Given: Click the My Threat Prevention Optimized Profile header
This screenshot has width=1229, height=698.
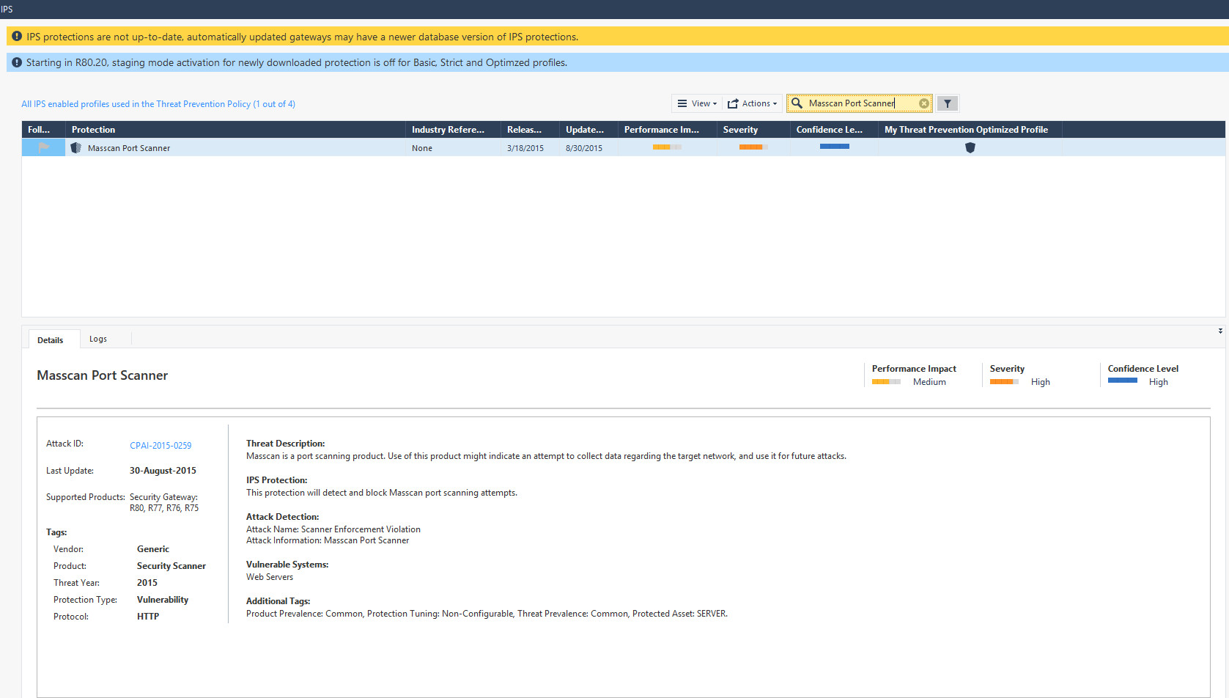Looking at the screenshot, I should (x=970, y=129).
